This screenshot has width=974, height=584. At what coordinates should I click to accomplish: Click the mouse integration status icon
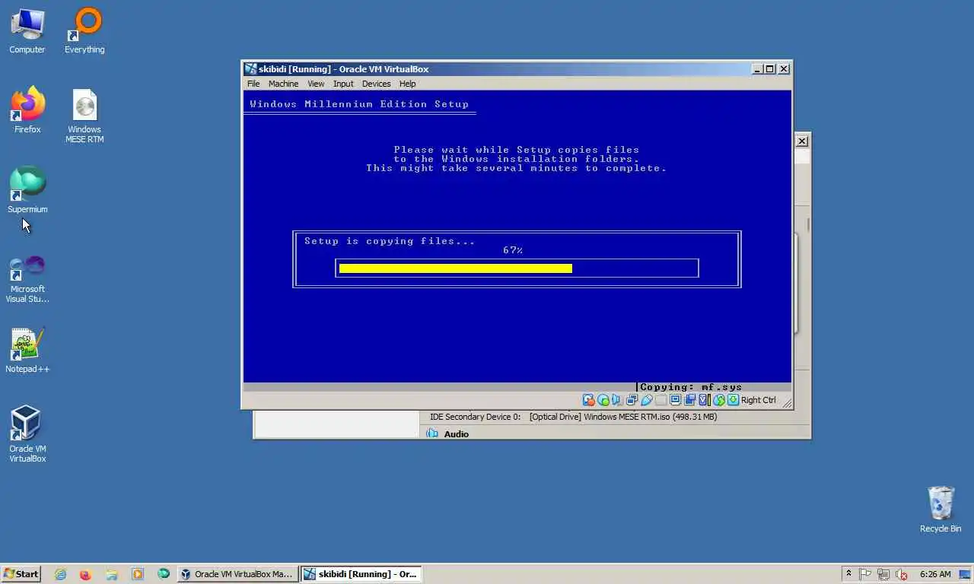pos(718,400)
